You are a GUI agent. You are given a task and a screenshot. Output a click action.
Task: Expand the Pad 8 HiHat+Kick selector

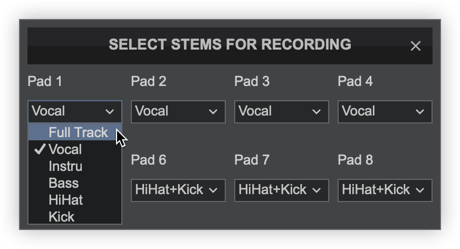point(385,190)
